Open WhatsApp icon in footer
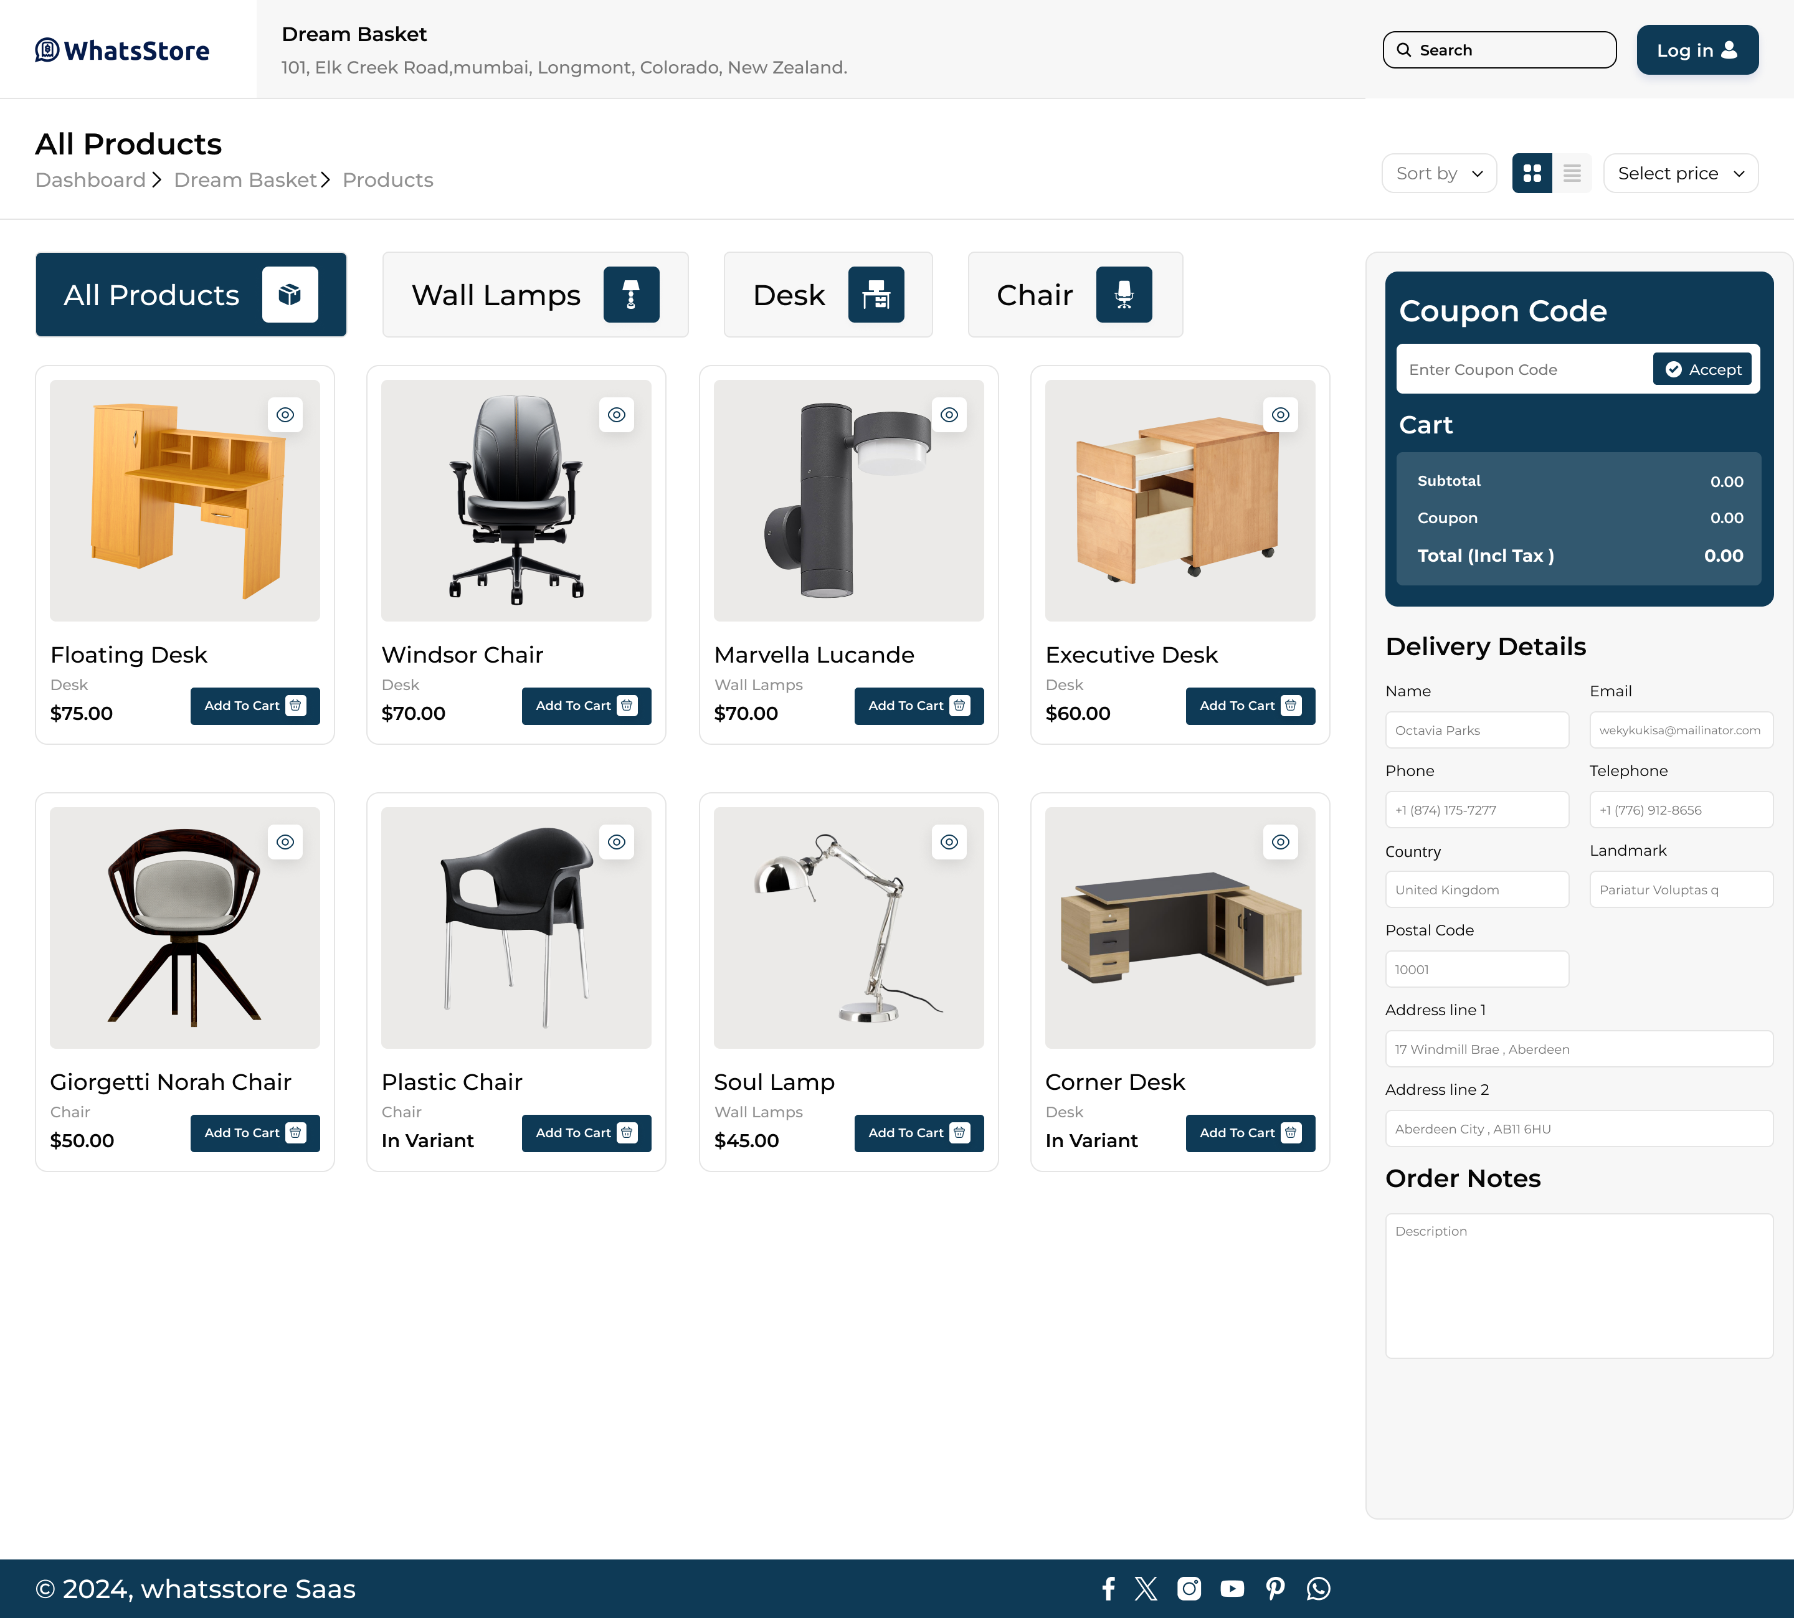Image resolution: width=1794 pixels, height=1618 pixels. [1318, 1589]
